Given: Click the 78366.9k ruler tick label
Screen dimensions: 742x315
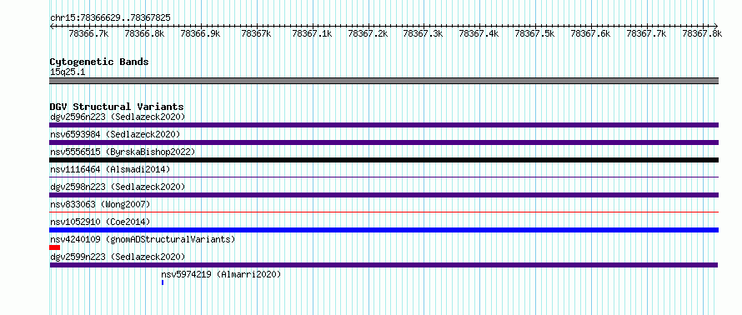Looking at the screenshot, I should click(x=200, y=33).
